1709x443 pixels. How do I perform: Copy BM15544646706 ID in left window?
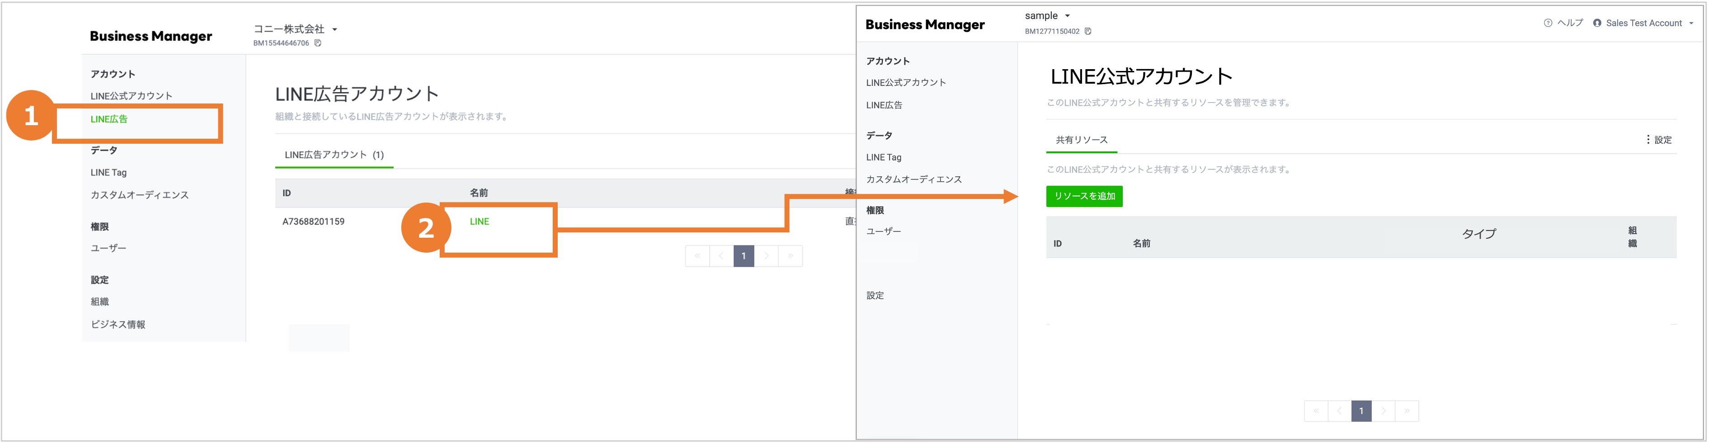point(318,43)
